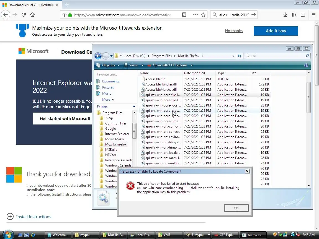Open Explorer help question mark icon
Screen dimensions: 319x239
point(306,65)
